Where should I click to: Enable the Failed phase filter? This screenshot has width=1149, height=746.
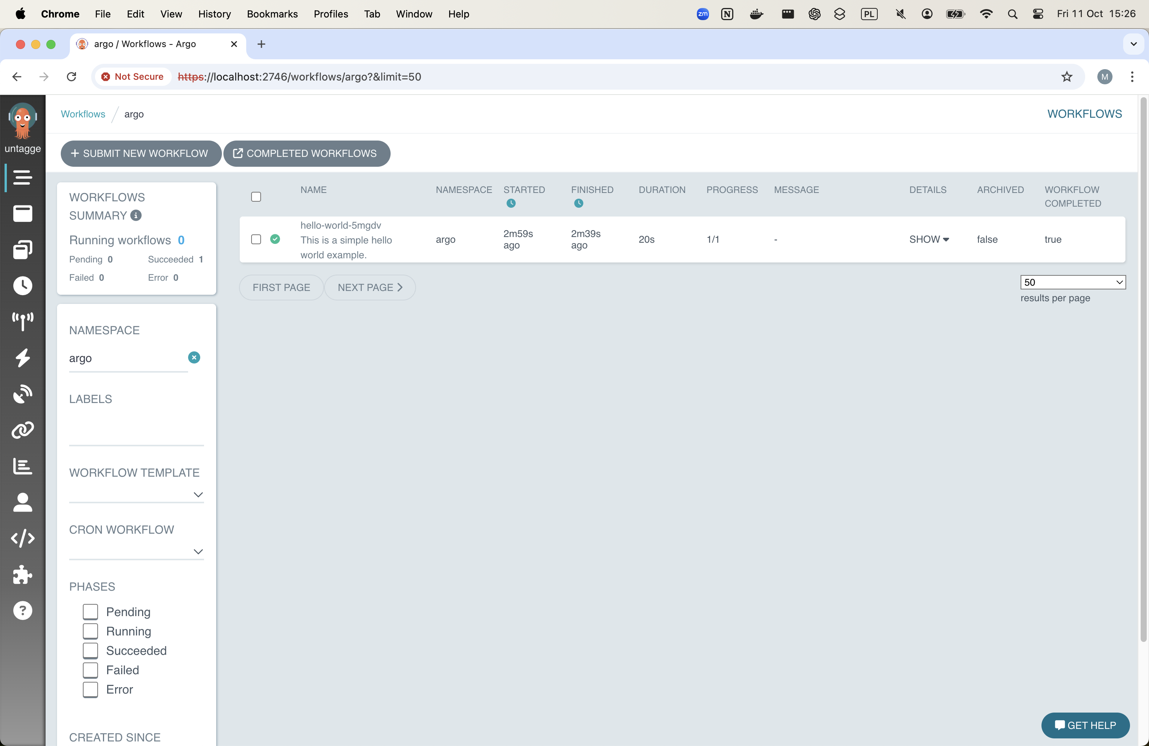point(90,670)
